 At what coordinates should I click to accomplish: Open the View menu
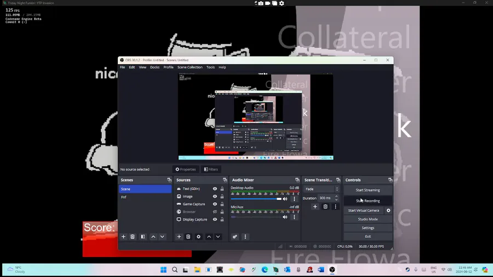142,67
